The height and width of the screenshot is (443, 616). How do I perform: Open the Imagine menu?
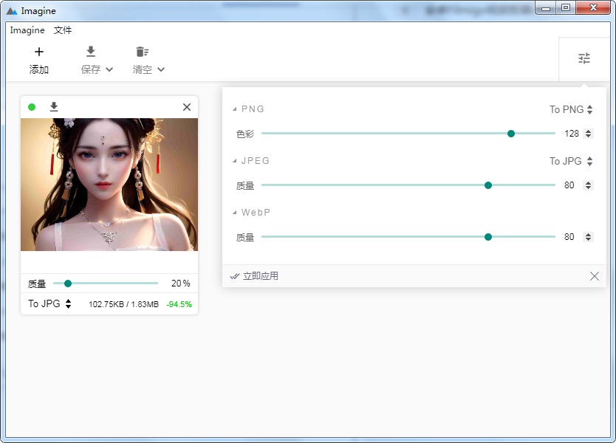coord(27,30)
